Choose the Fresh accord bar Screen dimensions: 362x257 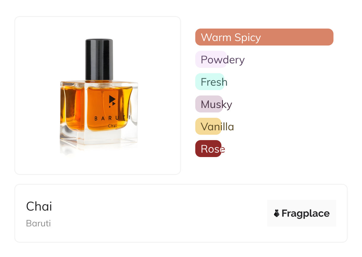point(210,82)
